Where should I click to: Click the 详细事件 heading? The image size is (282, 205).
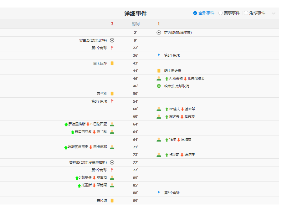point(136,13)
